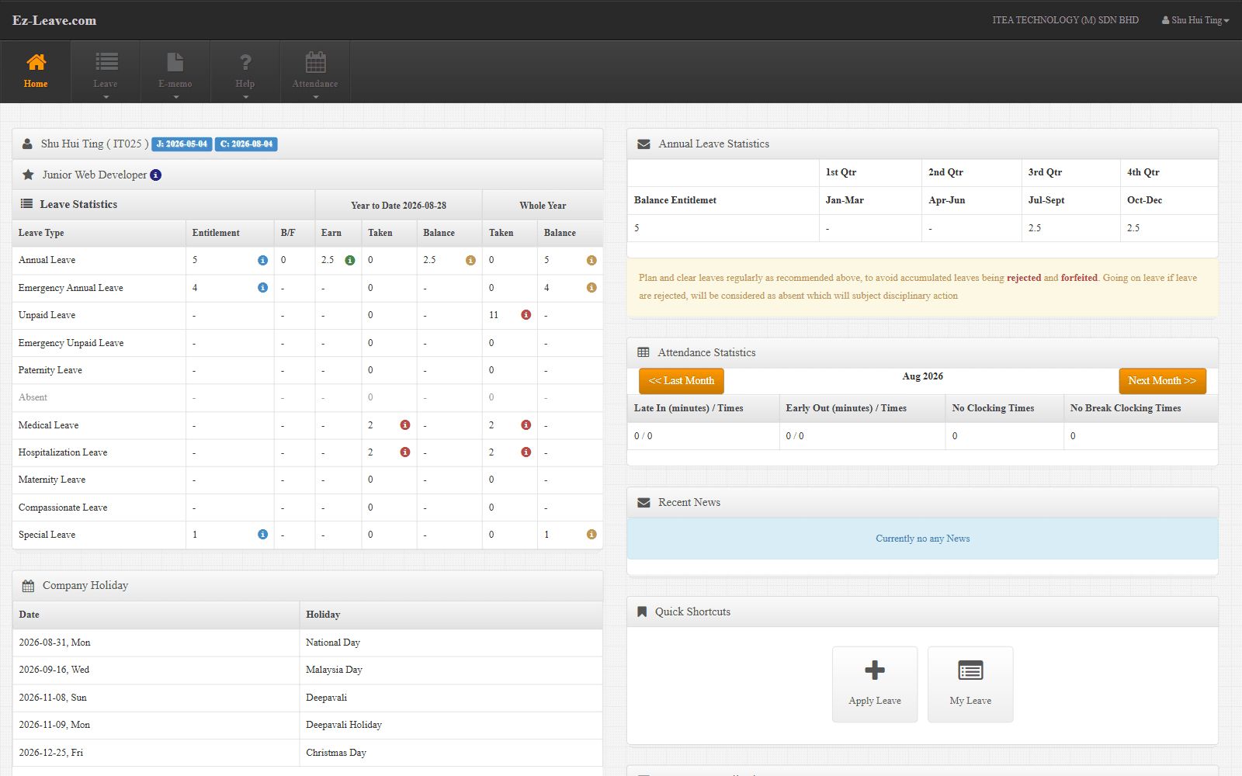Open the Attendance menu
This screenshot has width=1242, height=776.
pyautogui.click(x=315, y=71)
